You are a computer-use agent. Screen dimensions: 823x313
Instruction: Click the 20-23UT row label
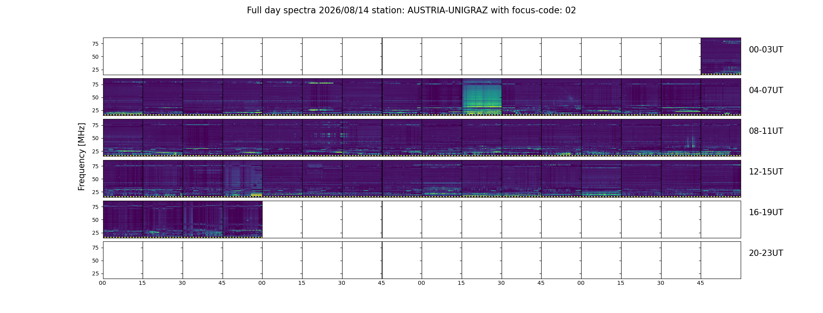pyautogui.click(x=766, y=253)
